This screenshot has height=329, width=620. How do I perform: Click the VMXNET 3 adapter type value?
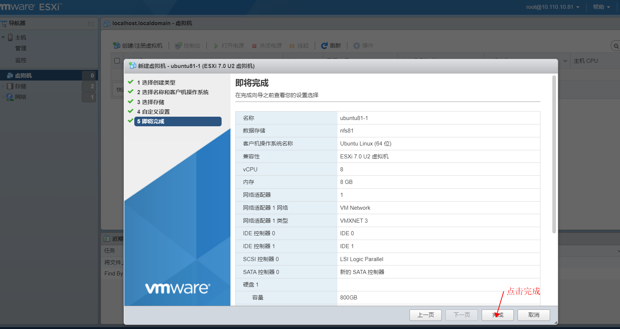click(354, 221)
